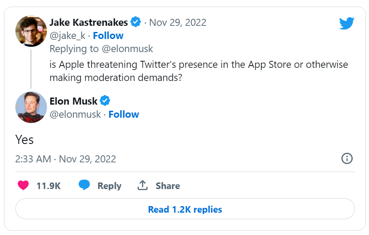
Task: Open the tweet info circle icon
Action: coord(347,158)
